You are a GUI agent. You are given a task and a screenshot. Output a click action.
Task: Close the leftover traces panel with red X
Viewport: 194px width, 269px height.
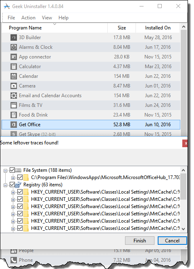coord(185,144)
